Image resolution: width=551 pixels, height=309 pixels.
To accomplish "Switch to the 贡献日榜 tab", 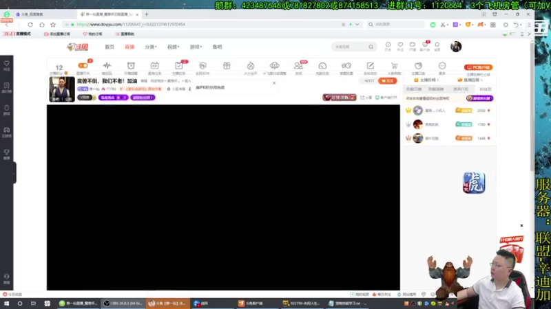I will tap(414, 89).
